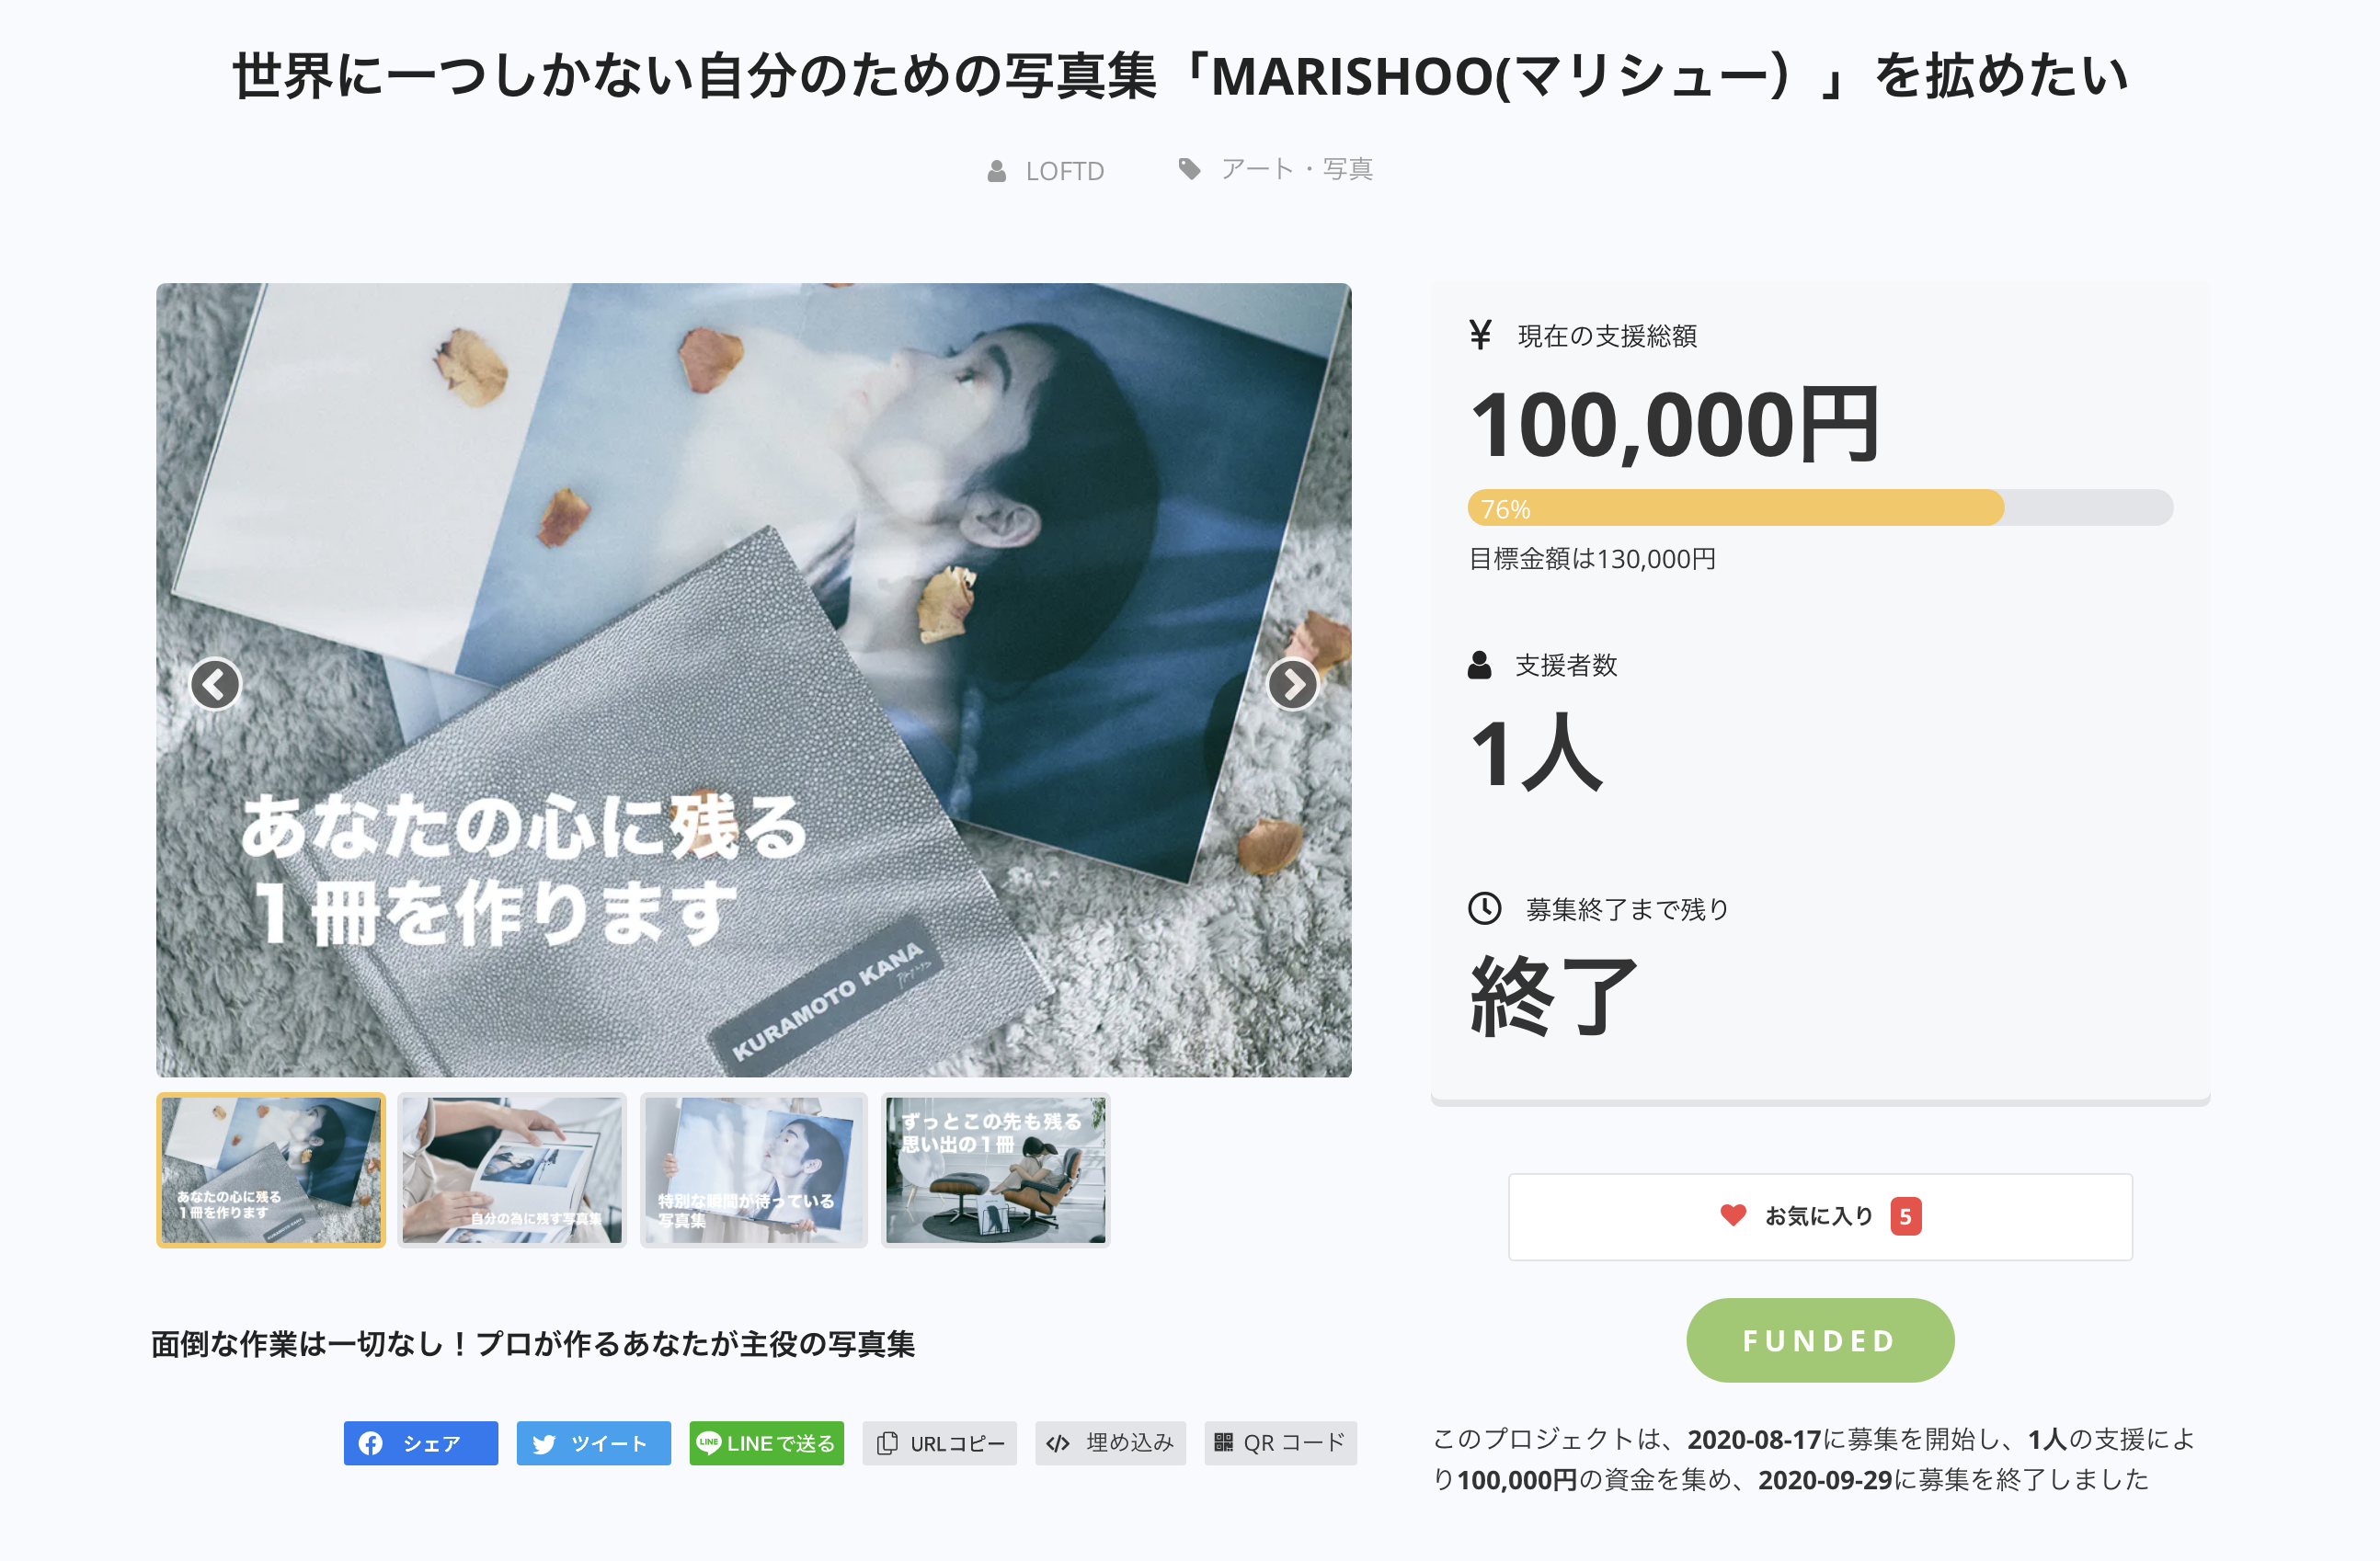Image resolution: width=2380 pixels, height=1561 pixels.
Task: Click the 76% funding progress bar
Action: coord(1820,507)
